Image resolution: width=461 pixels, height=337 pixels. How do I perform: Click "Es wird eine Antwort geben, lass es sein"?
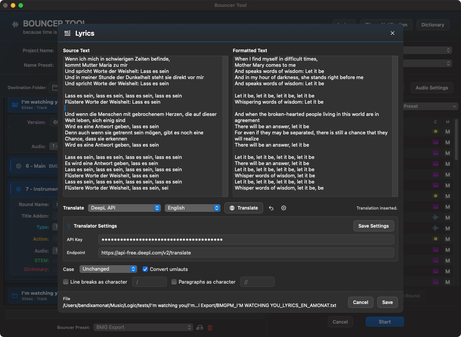point(111,164)
